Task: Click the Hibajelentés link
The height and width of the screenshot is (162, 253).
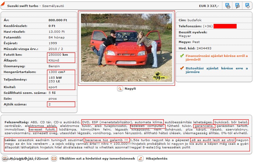Action: tap(157, 158)
